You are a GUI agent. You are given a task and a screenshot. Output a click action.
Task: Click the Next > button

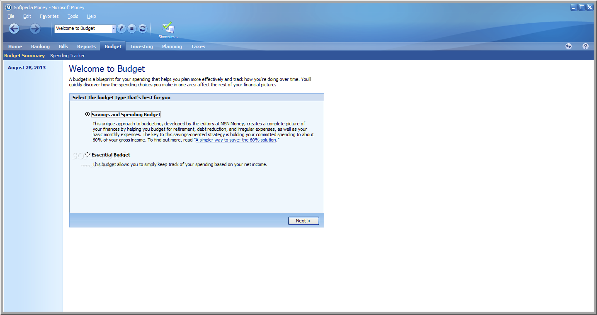coord(303,221)
